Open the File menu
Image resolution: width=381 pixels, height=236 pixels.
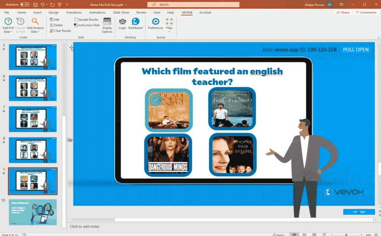pos(7,13)
